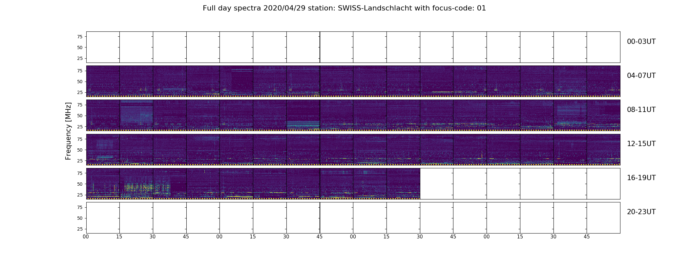689x262 pixels.
Task: Click the "16-19UT" row label
Action: point(641,178)
